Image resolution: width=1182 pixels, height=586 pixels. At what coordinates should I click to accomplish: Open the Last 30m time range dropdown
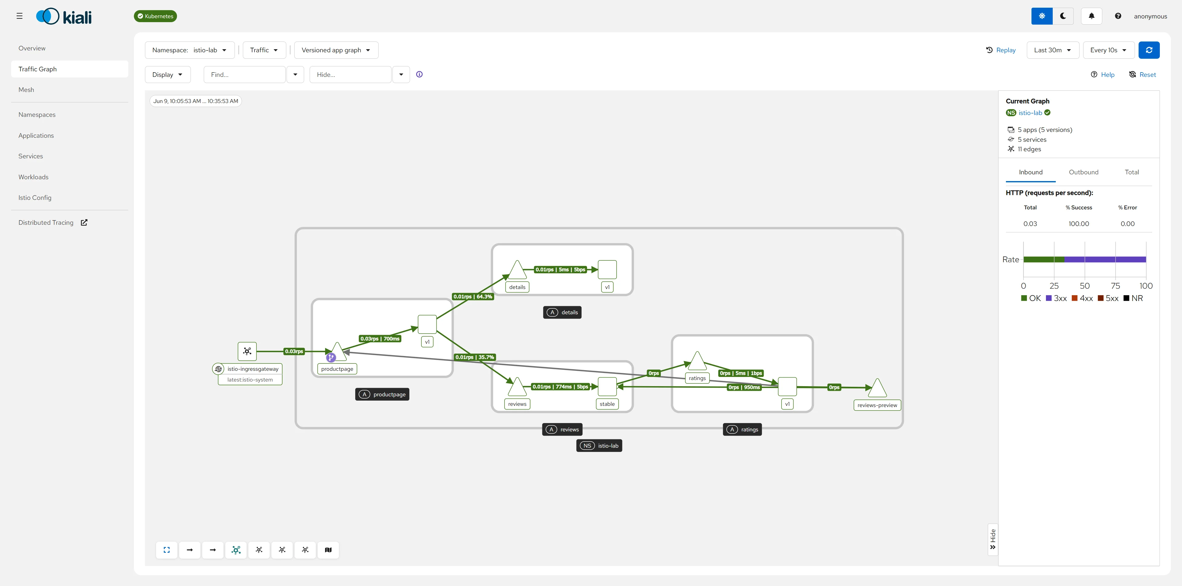pos(1053,50)
